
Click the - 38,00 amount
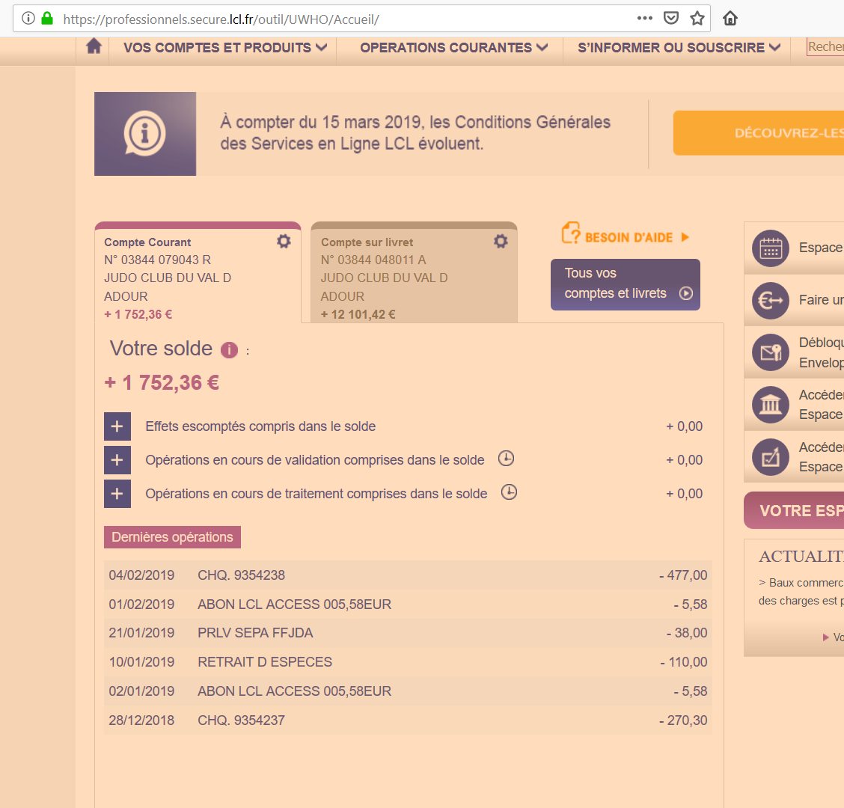pos(687,633)
